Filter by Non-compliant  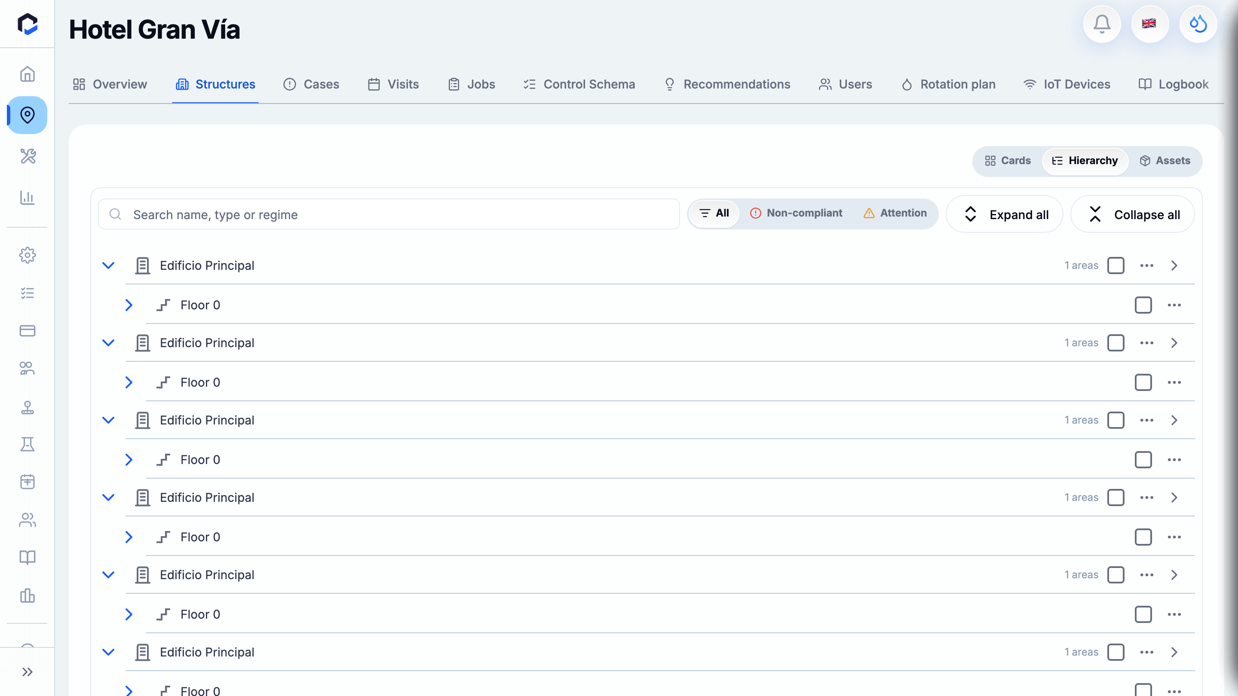[796, 213]
